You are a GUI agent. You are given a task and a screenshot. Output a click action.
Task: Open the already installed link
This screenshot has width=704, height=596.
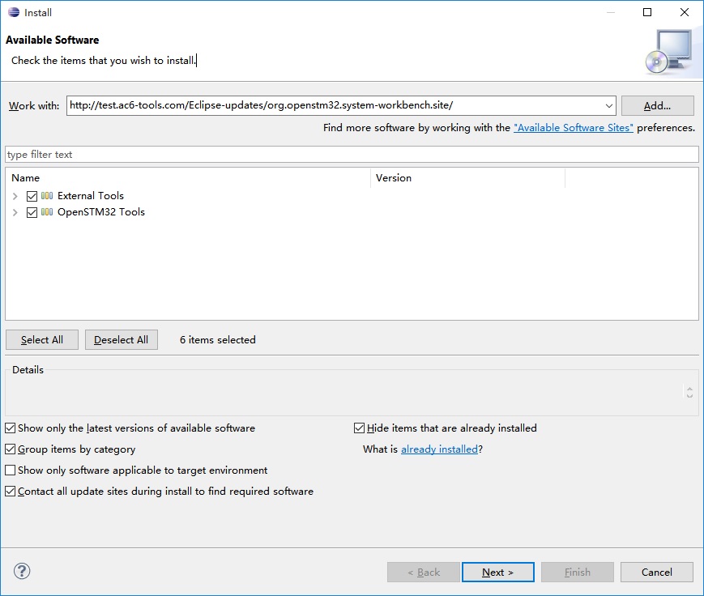[439, 449]
